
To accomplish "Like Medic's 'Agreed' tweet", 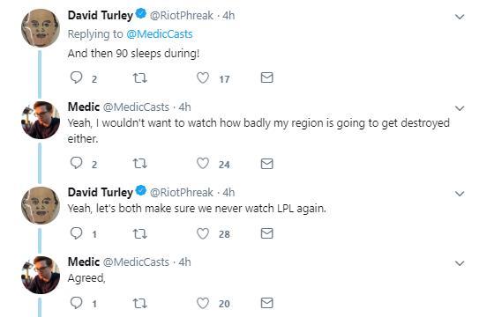I will (x=203, y=303).
